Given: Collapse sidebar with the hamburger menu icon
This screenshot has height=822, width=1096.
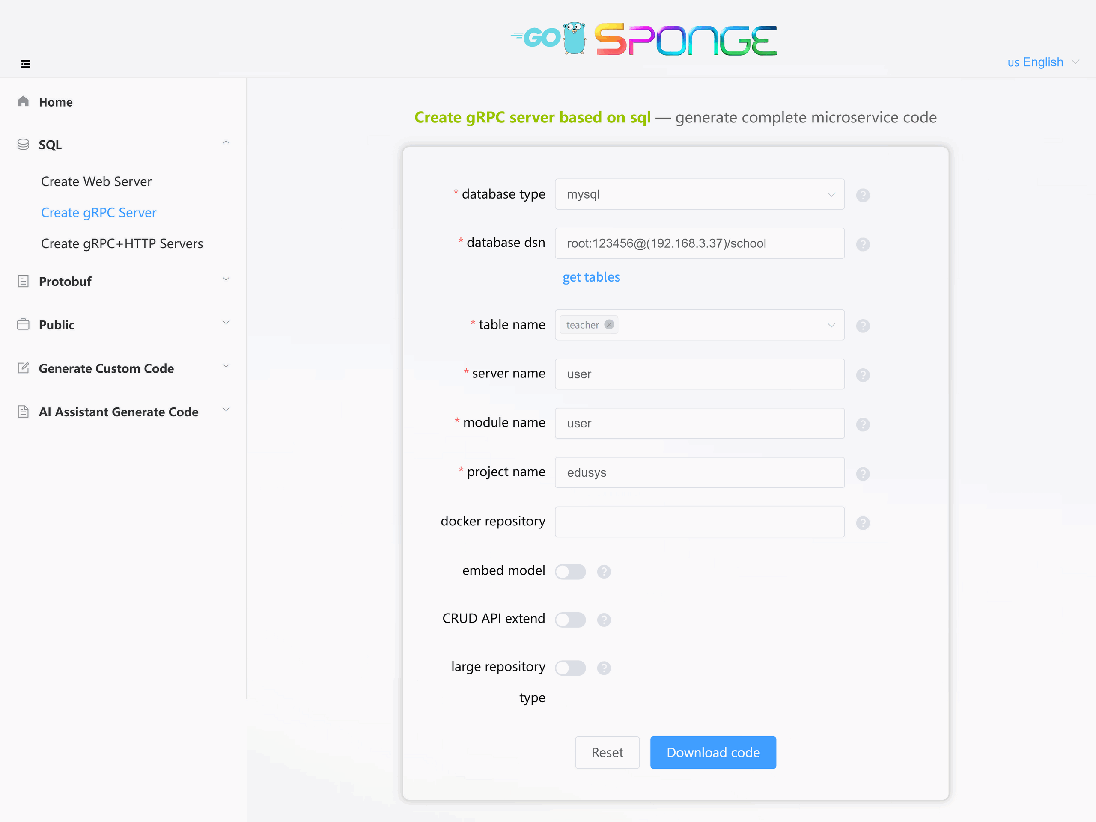Looking at the screenshot, I should pyautogui.click(x=25, y=64).
